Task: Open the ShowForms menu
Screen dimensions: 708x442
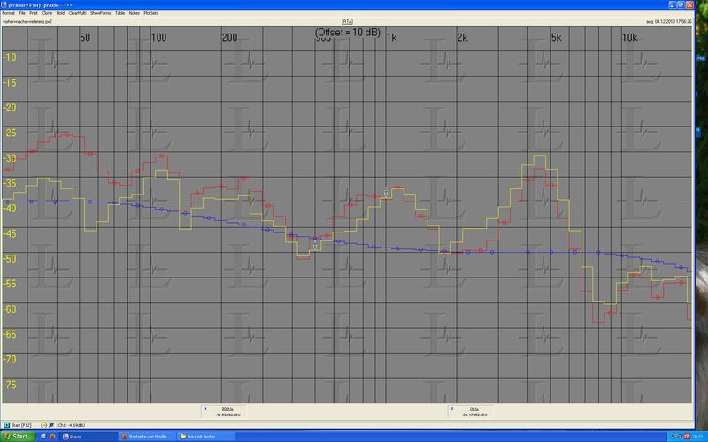Action: [x=100, y=13]
